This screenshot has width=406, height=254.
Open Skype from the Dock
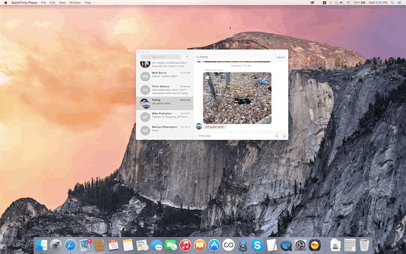(x=257, y=245)
